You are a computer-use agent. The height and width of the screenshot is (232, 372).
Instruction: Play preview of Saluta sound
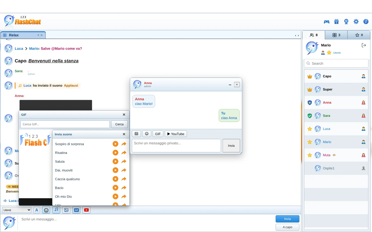(x=115, y=161)
